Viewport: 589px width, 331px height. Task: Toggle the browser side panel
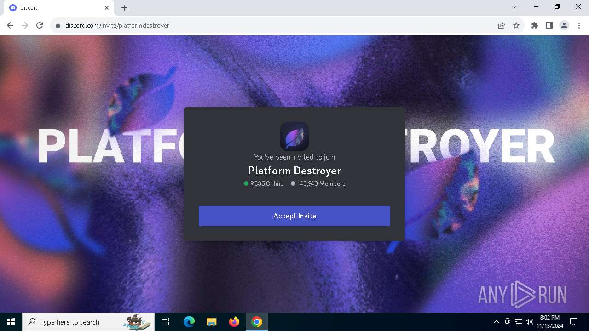(x=549, y=25)
